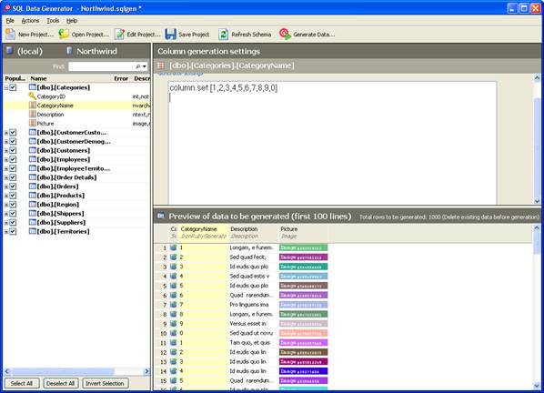This screenshot has height=393, width=544.
Task: Toggle the [dbo].[Region] populate checkbox
Action: (13, 205)
